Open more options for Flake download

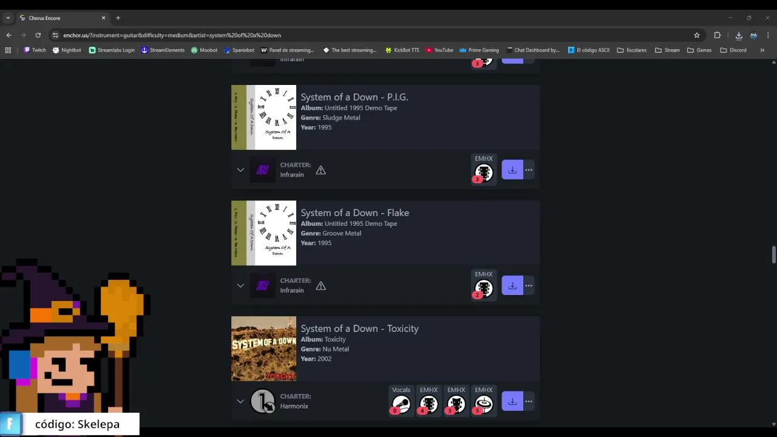(529, 285)
